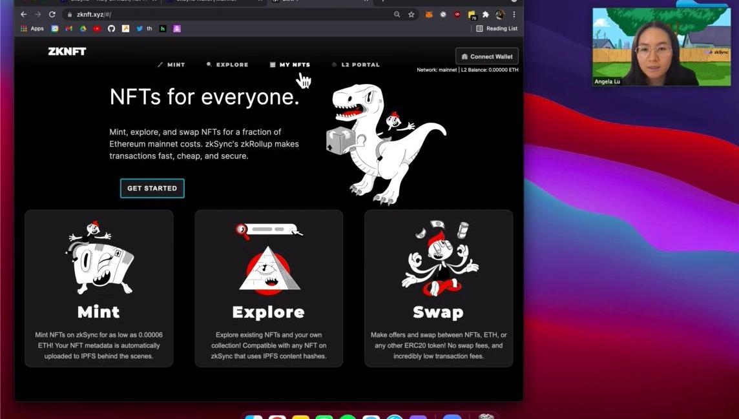Image resolution: width=739 pixels, height=419 pixels.
Task: Click the GET STARTED button
Action: pos(152,189)
